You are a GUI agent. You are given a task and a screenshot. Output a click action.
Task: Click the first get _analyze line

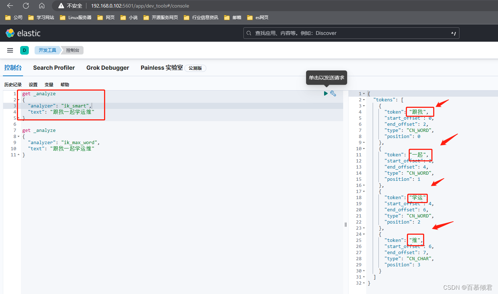39,94
